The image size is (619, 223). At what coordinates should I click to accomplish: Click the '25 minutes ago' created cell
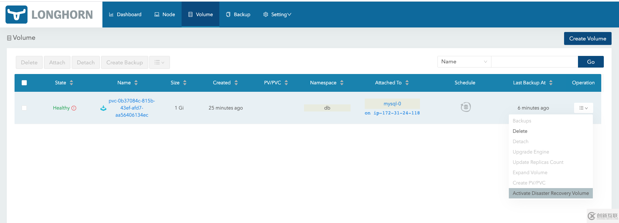click(x=226, y=108)
